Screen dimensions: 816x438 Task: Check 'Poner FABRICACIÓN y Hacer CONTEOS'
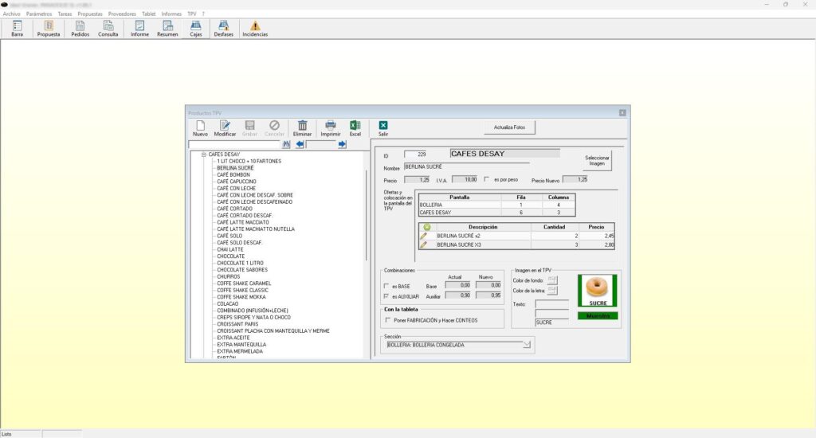(388, 320)
